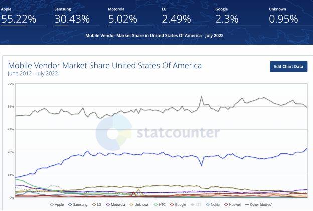Click the Other (dotted) legend entry
This screenshot has width=313, height=211.
click(258, 205)
